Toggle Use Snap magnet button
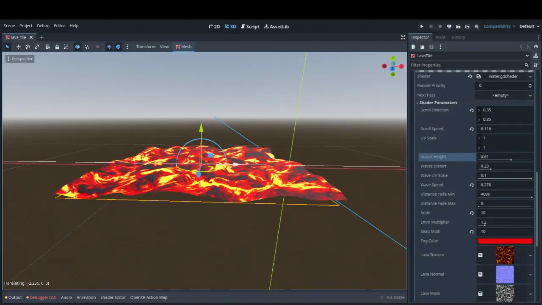 pos(87,47)
